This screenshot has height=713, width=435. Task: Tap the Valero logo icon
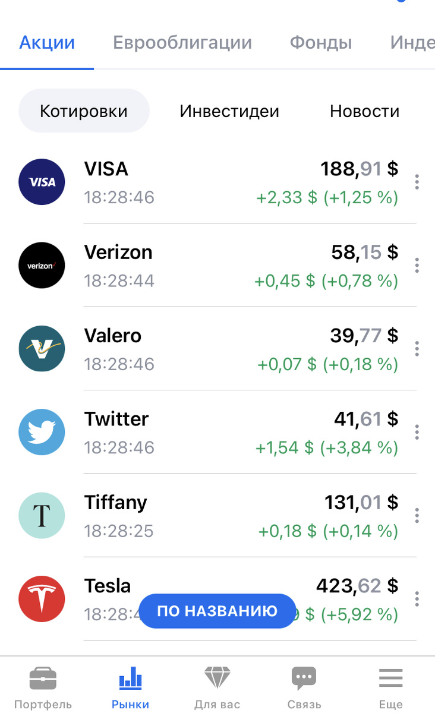(x=42, y=348)
